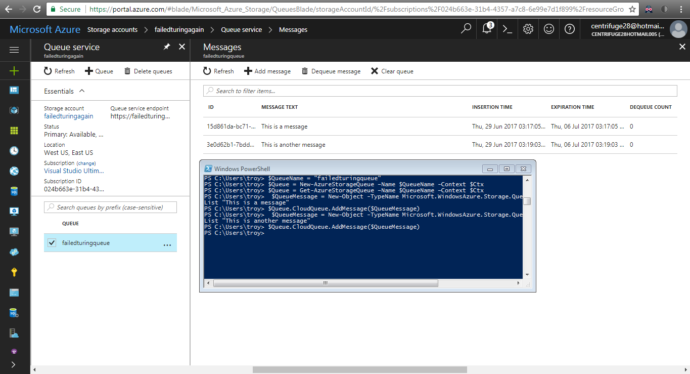Refresh the Messages blade
Image resolution: width=690 pixels, height=374 pixels.
pos(218,71)
